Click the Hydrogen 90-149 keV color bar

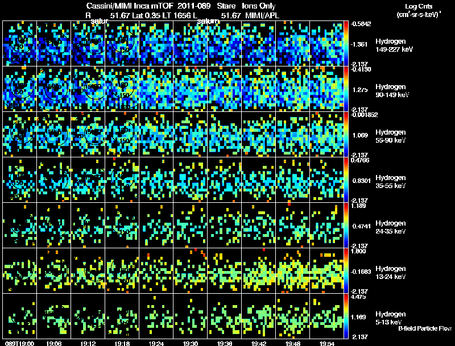pyautogui.click(x=346, y=89)
